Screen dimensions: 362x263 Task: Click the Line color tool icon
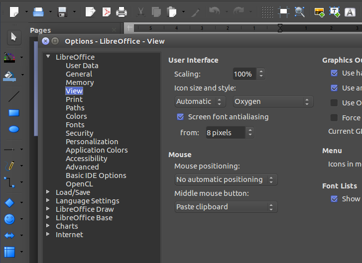click(x=9, y=58)
